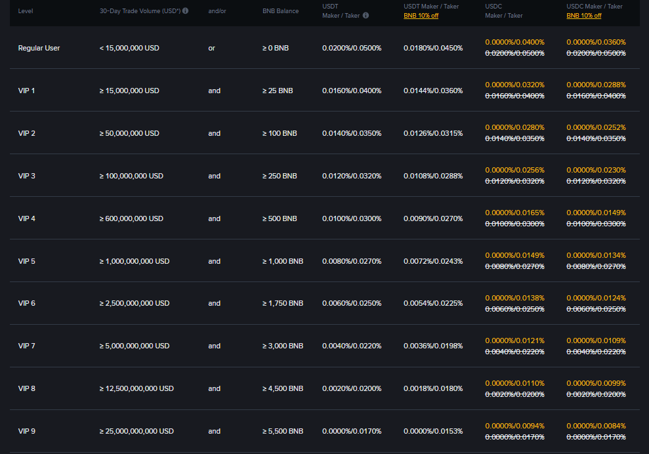Viewport: 649px width, 454px height.
Task: Select the or condition next to Regular User
Action: pyautogui.click(x=211, y=48)
